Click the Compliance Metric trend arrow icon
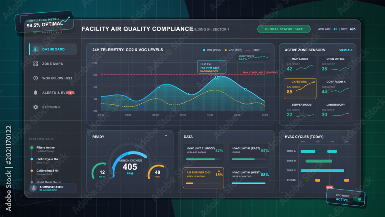The width and height of the screenshot is (385, 217). tap(66, 20)
